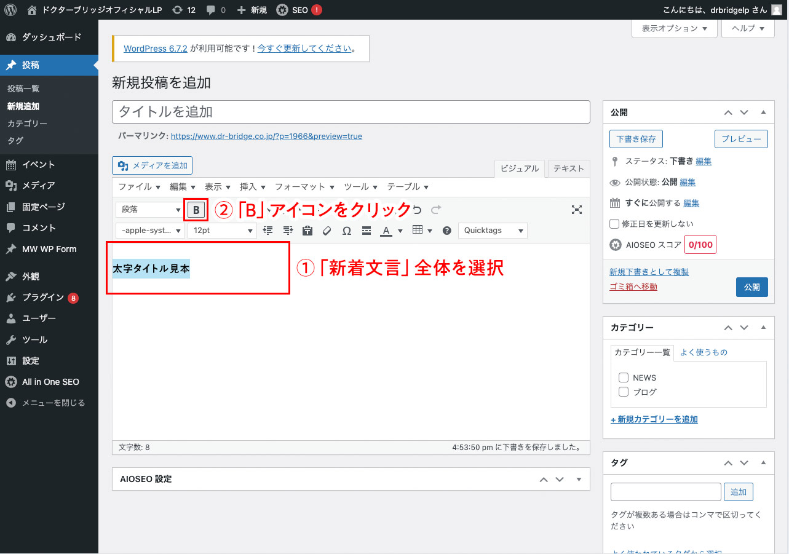Click the メディアを追加 button
The height and width of the screenshot is (554, 789).
153,165
